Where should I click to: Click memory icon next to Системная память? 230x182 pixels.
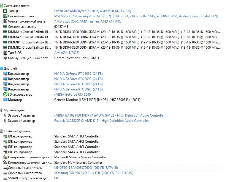[5, 26]
